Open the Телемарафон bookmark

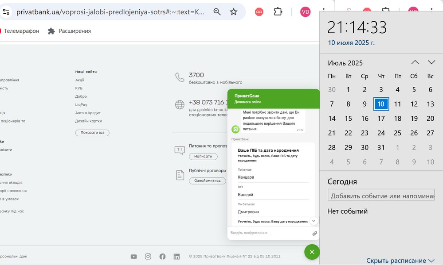click(x=20, y=31)
